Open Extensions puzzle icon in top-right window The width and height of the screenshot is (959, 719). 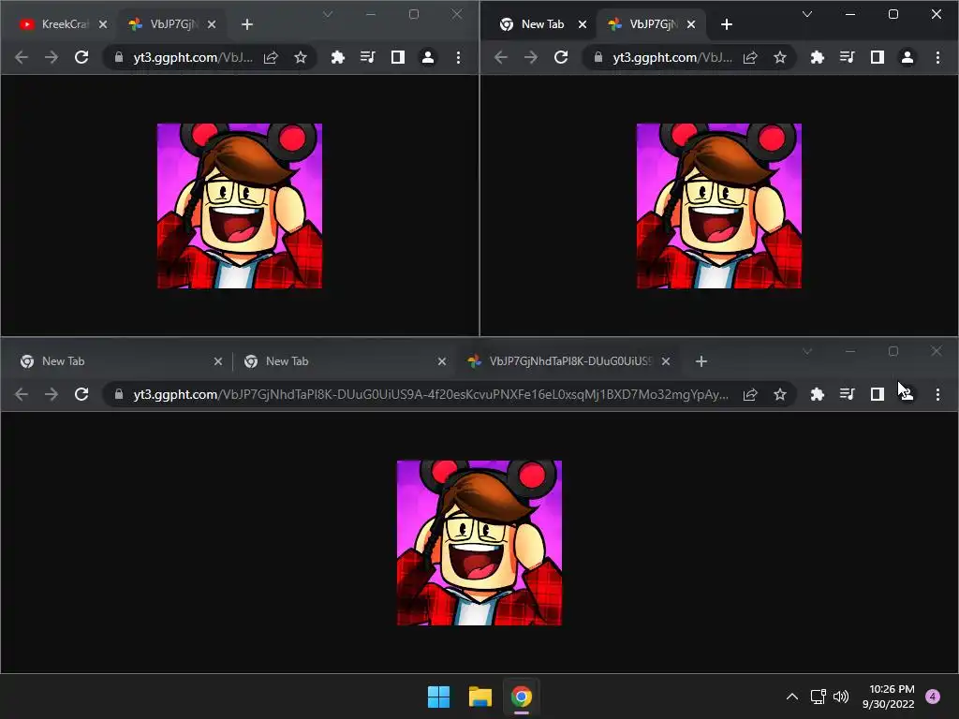click(817, 57)
